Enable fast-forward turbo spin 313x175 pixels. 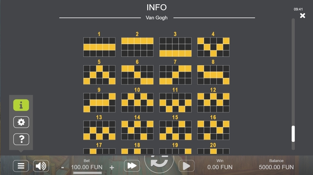(131, 166)
